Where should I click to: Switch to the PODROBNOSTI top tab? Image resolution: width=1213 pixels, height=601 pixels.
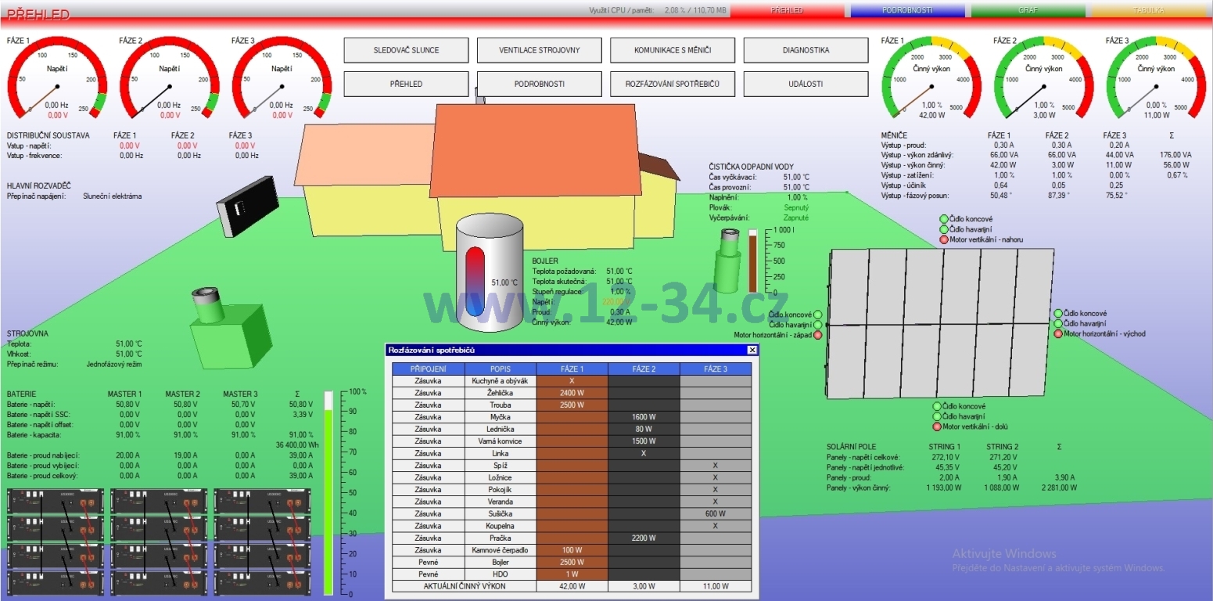click(906, 11)
